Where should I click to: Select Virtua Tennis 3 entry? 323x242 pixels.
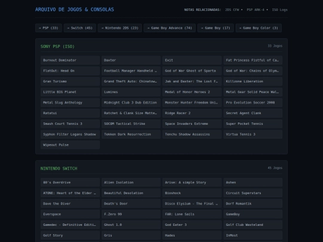pos(253,134)
